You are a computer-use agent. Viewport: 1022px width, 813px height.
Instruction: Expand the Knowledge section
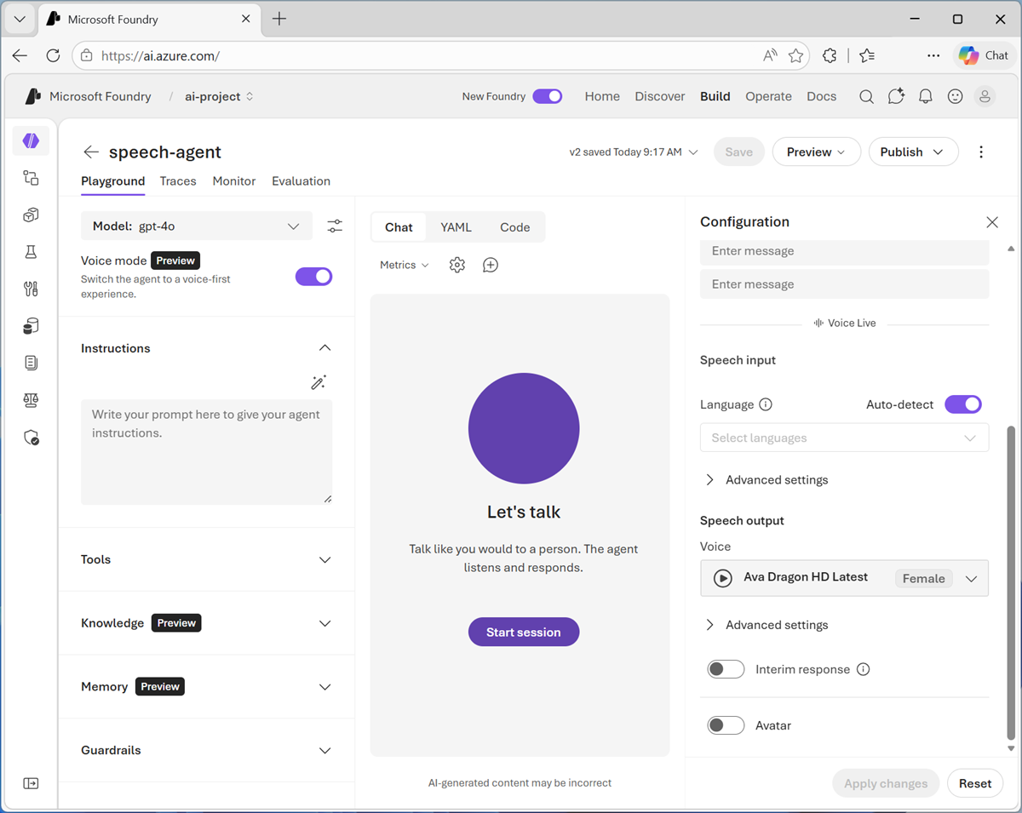(324, 623)
